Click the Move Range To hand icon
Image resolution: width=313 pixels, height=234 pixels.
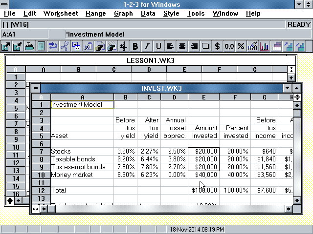112,46
